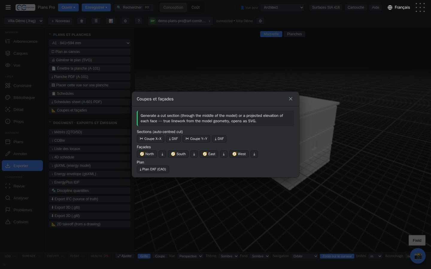
Task: Click the question mark help icon
Action: point(139,21)
